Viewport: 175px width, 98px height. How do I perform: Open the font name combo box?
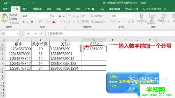point(36,16)
